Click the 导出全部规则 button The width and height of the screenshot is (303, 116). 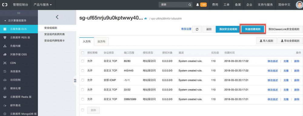[x=290, y=41]
